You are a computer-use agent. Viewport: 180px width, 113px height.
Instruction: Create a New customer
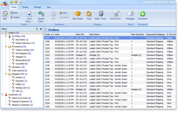pos(63,13)
